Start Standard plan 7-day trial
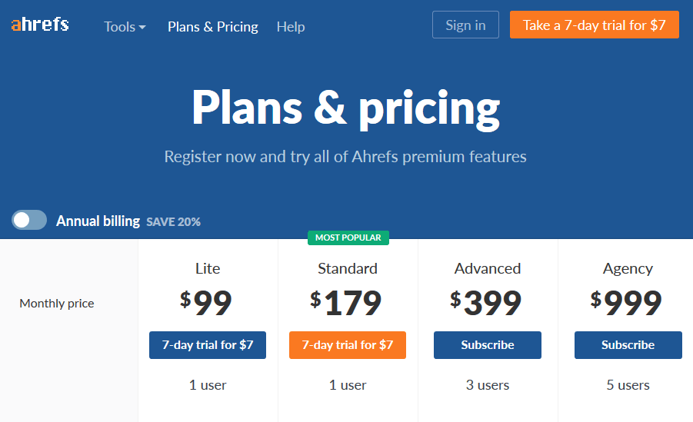The height and width of the screenshot is (422, 693). click(x=348, y=345)
